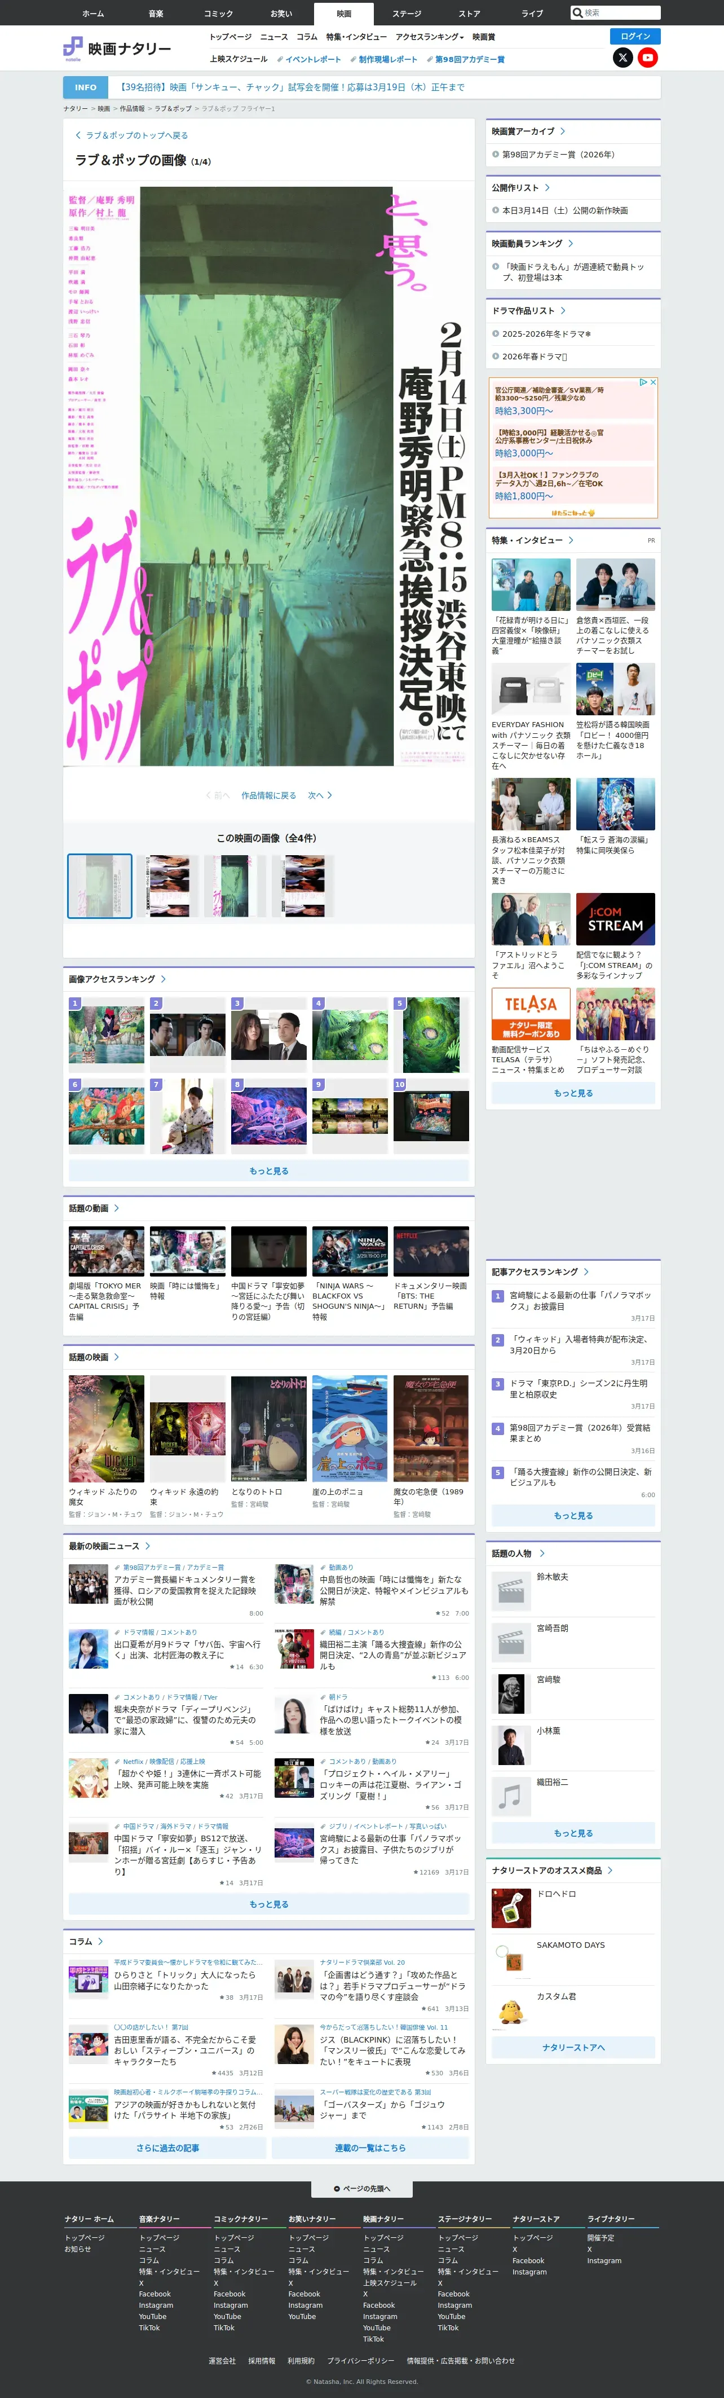Open the YouTube icon in header
This screenshot has height=2398, width=724.
tap(648, 58)
